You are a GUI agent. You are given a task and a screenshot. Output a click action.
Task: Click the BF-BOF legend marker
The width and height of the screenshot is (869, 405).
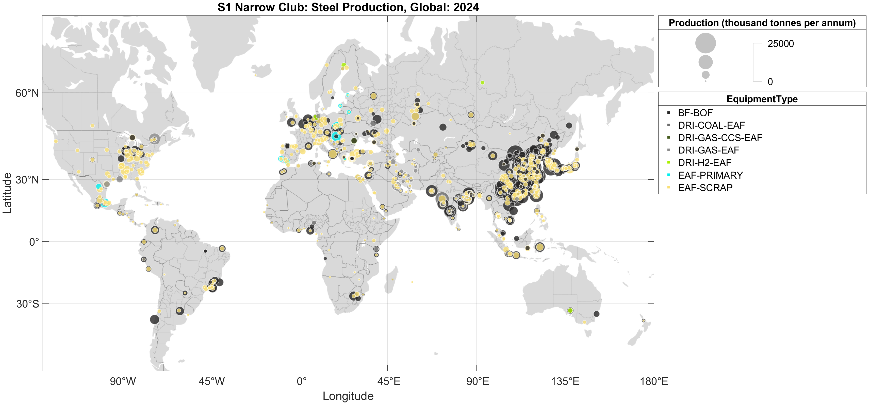click(x=668, y=113)
